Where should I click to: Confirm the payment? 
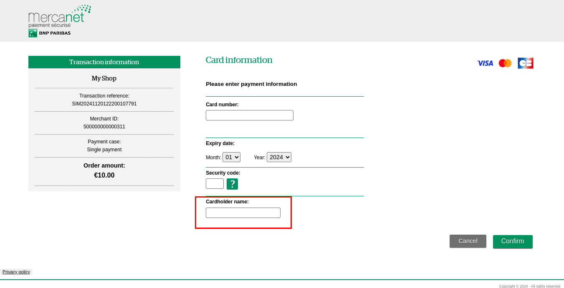point(513,241)
